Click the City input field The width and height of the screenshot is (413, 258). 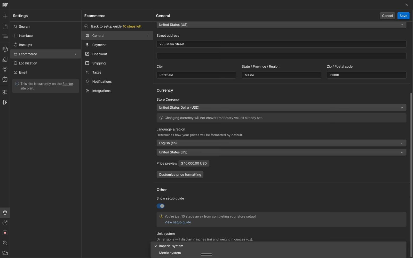(x=196, y=75)
